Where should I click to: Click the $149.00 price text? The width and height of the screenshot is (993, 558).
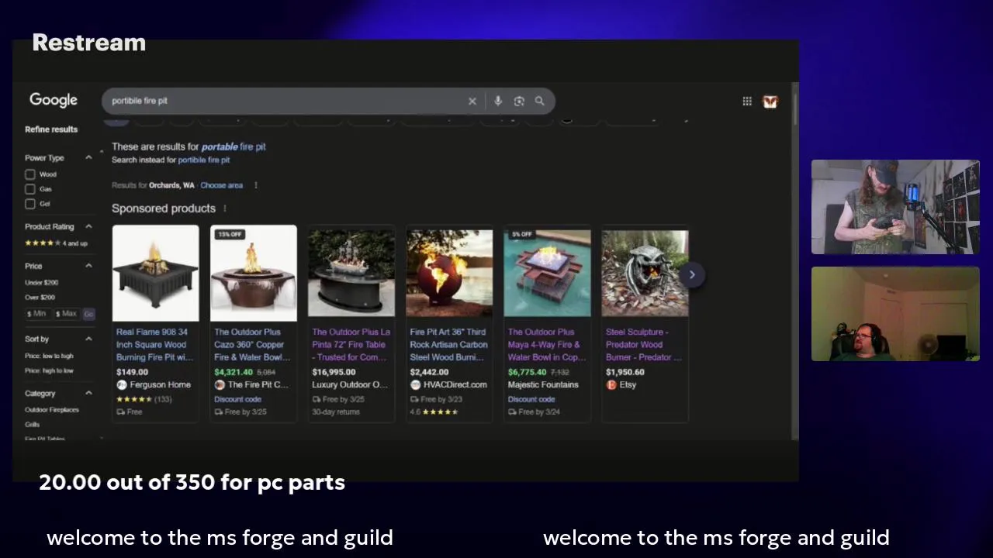pyautogui.click(x=132, y=372)
